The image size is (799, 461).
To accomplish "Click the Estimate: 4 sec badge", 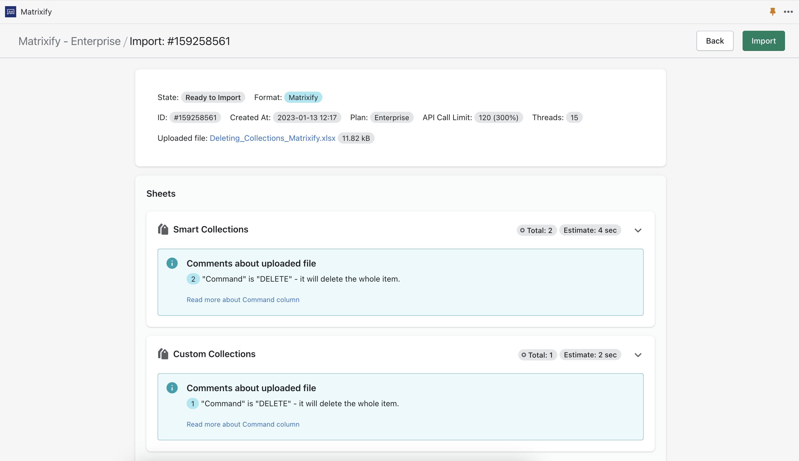I will pos(590,230).
